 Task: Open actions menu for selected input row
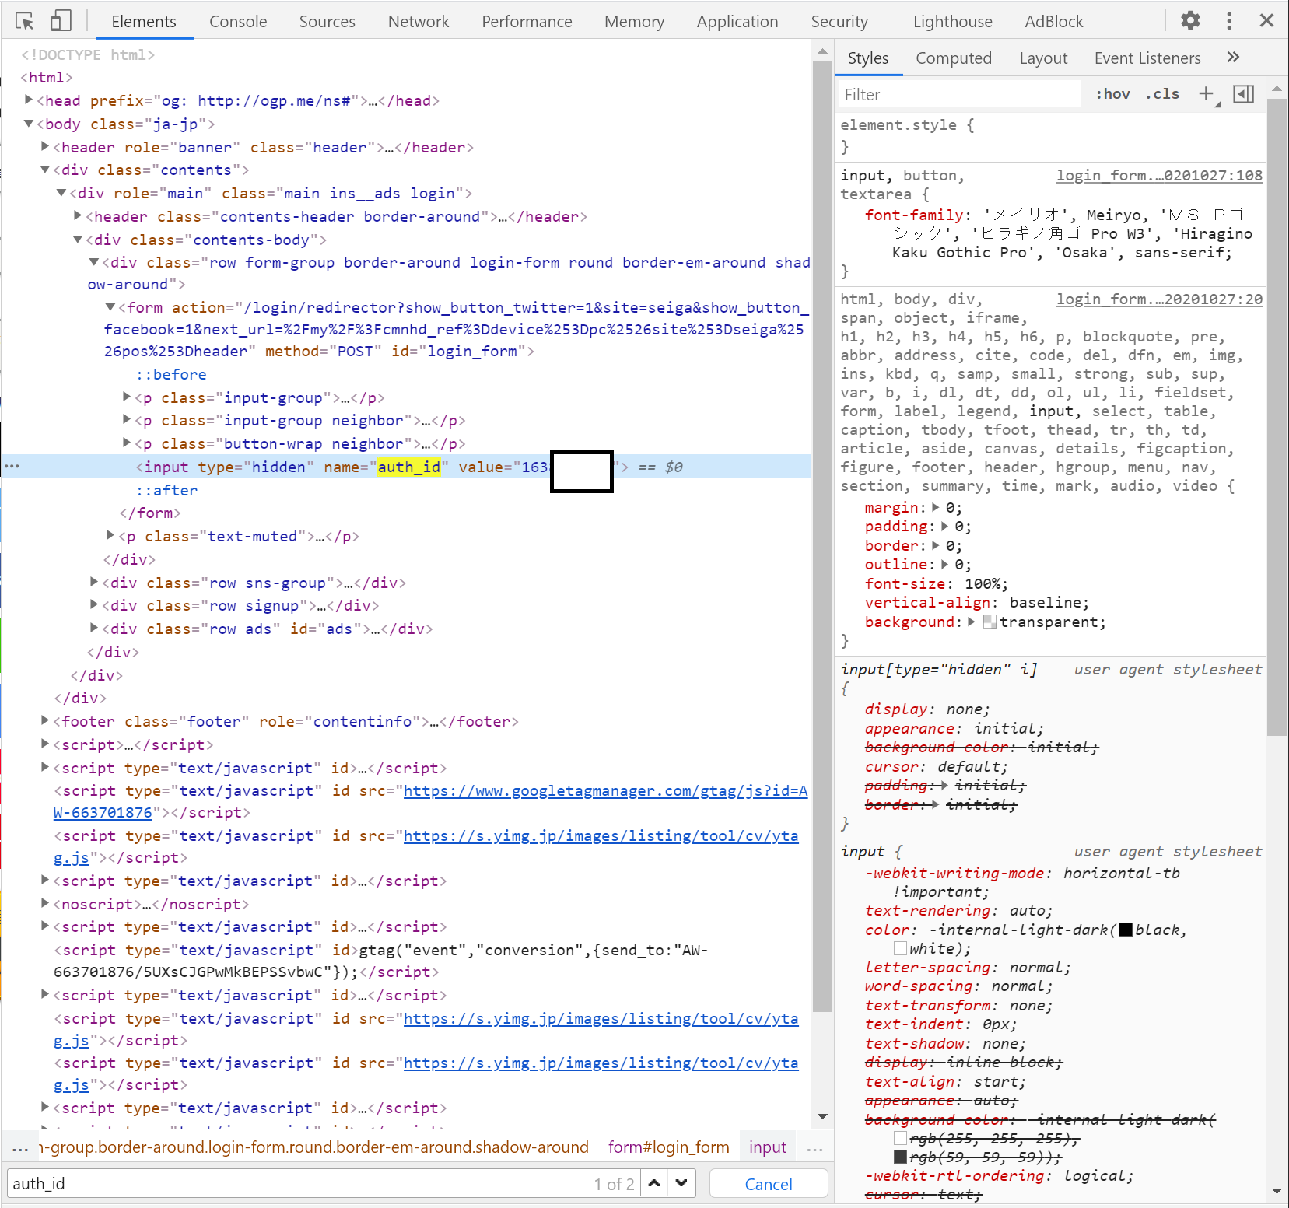point(12,467)
